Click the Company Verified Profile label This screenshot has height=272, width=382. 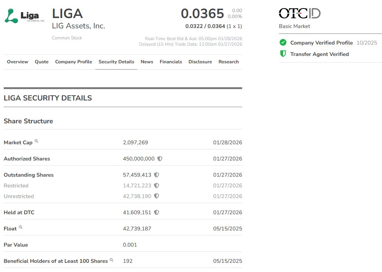[x=322, y=43]
